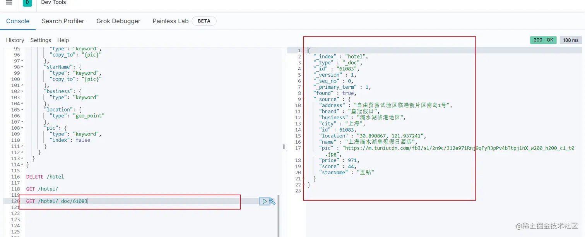Click the 188 ms response time badge
This screenshot has width=585, height=237.
(571, 40)
